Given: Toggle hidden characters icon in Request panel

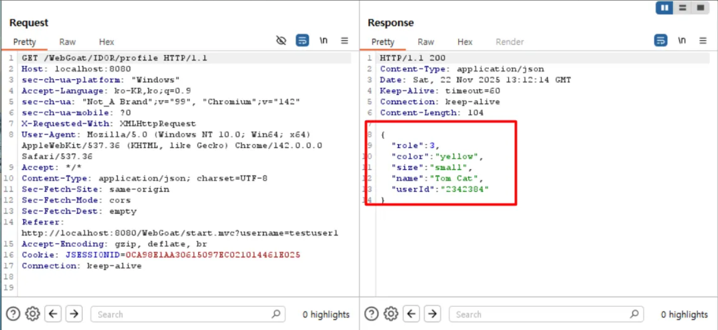Looking at the screenshot, I should tap(281, 40).
